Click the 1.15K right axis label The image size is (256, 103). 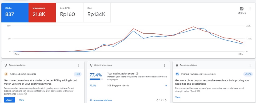click(x=249, y=39)
